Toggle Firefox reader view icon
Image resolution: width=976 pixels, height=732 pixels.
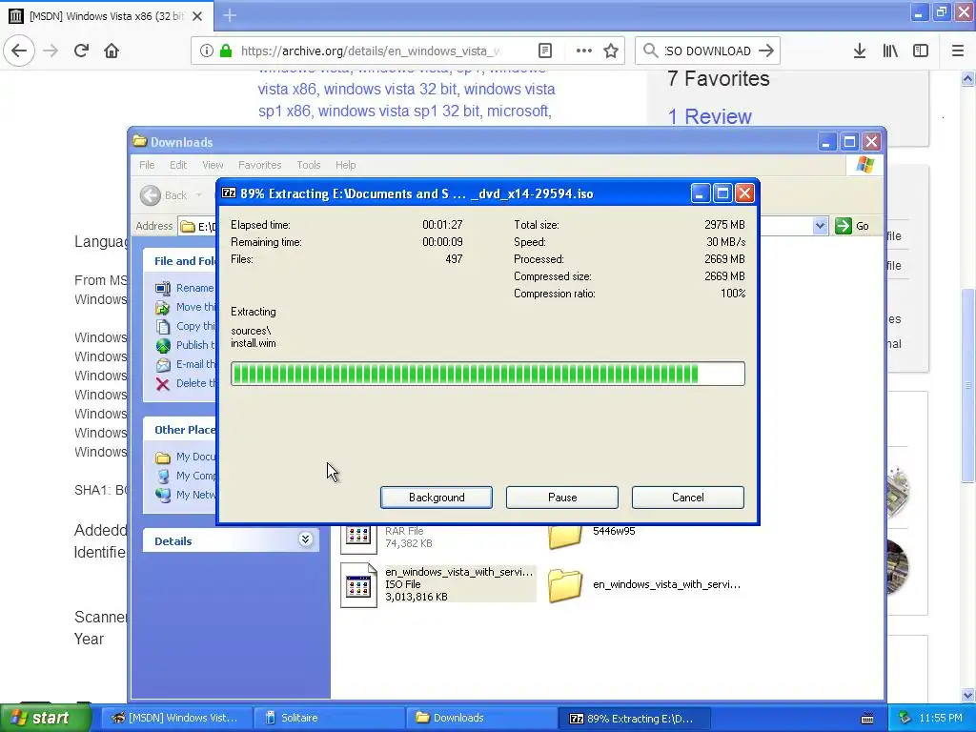click(x=544, y=51)
